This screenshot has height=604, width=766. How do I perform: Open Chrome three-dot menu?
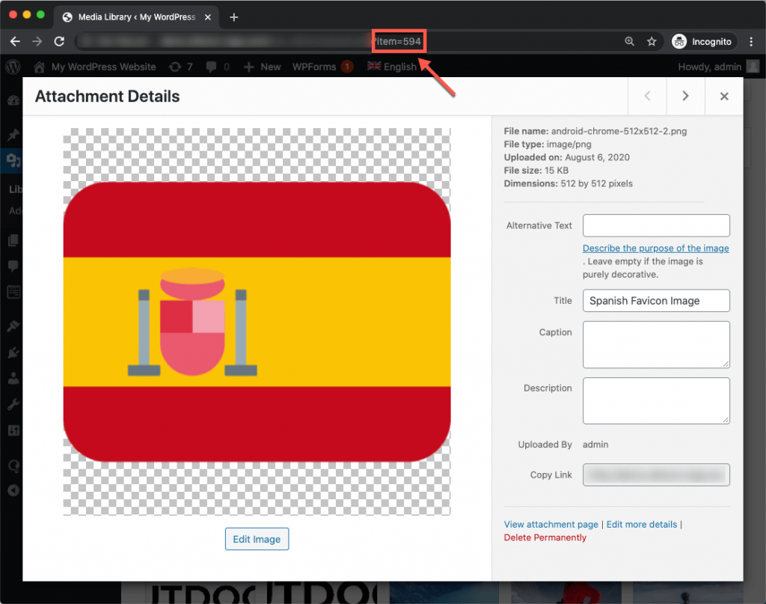(x=751, y=41)
